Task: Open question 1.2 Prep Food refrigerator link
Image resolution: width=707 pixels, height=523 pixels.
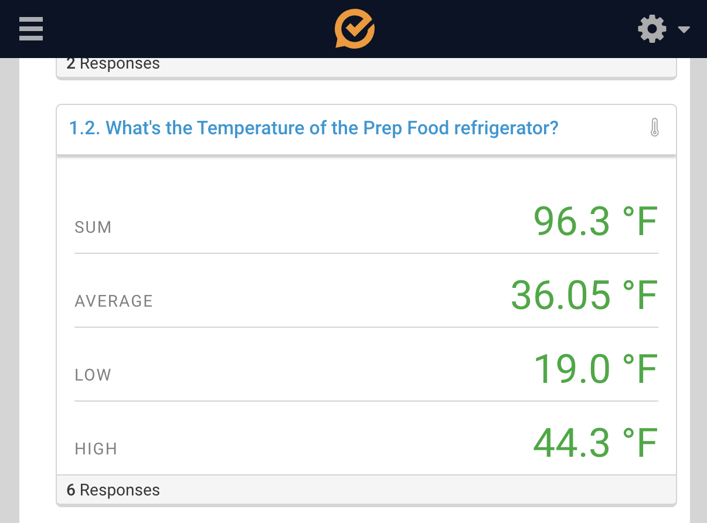Action: [314, 127]
